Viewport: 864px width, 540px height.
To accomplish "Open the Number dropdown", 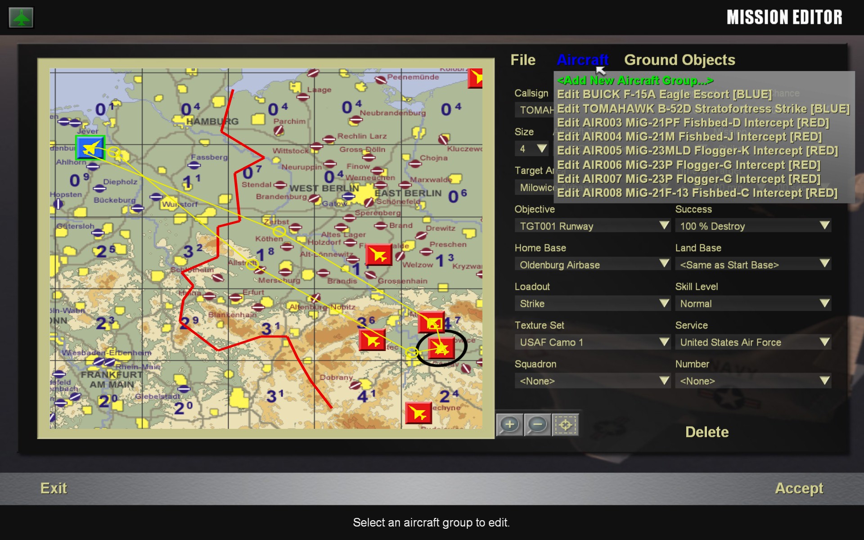I will (753, 381).
